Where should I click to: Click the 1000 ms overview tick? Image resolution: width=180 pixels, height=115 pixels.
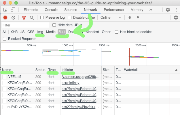coord(67,45)
